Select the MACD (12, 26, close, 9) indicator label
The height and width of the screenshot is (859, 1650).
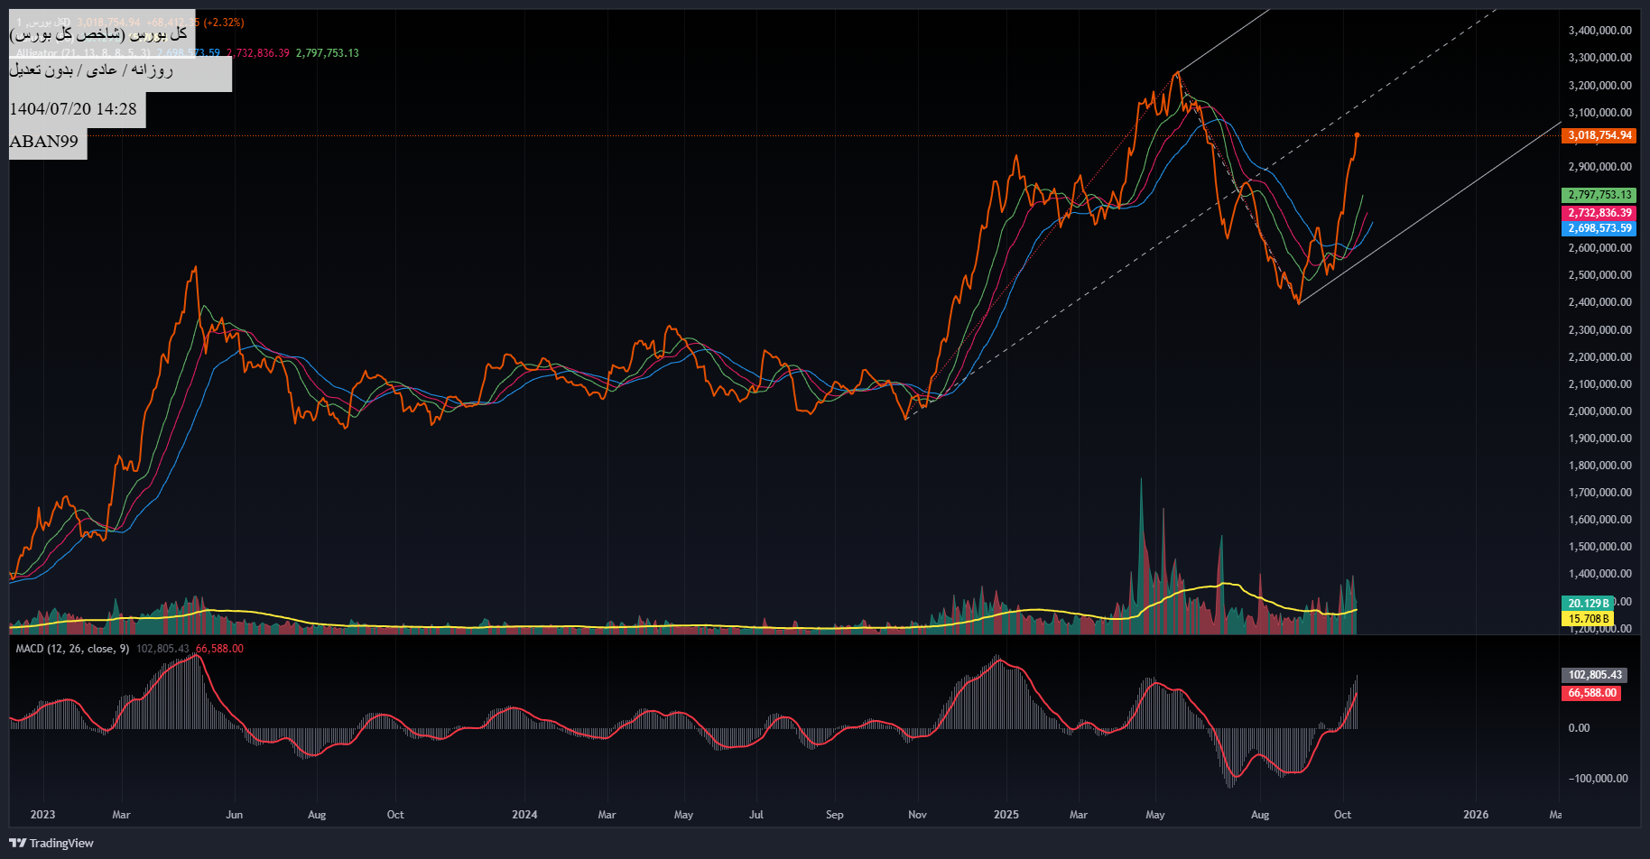click(72, 649)
